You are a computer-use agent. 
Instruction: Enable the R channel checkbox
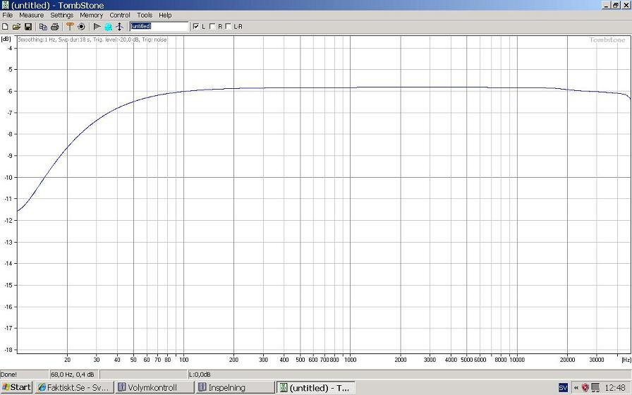click(x=212, y=27)
